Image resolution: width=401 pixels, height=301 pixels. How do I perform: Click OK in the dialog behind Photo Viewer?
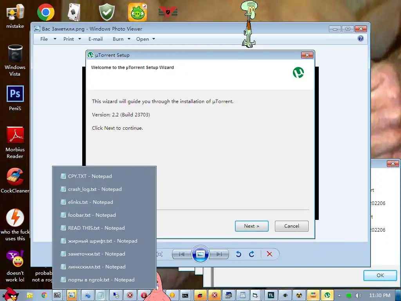click(x=380, y=276)
